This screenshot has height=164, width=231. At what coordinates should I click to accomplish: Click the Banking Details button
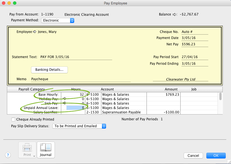pyautogui.click(x=50, y=70)
